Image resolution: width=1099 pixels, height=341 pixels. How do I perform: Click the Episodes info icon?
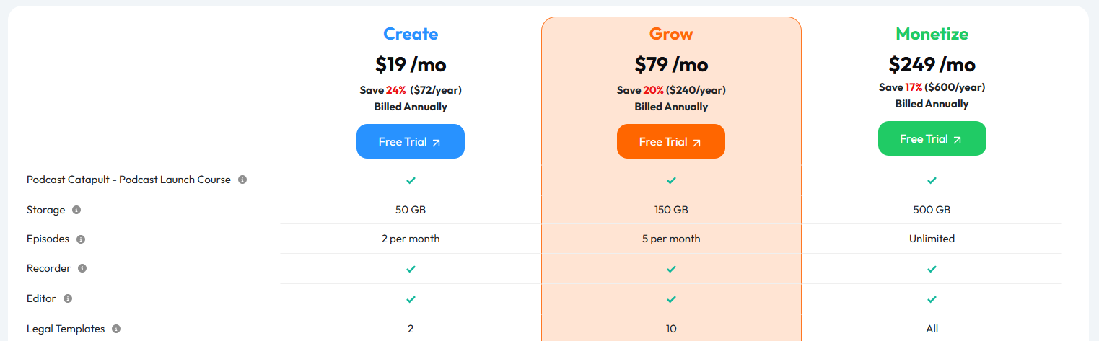(81, 239)
